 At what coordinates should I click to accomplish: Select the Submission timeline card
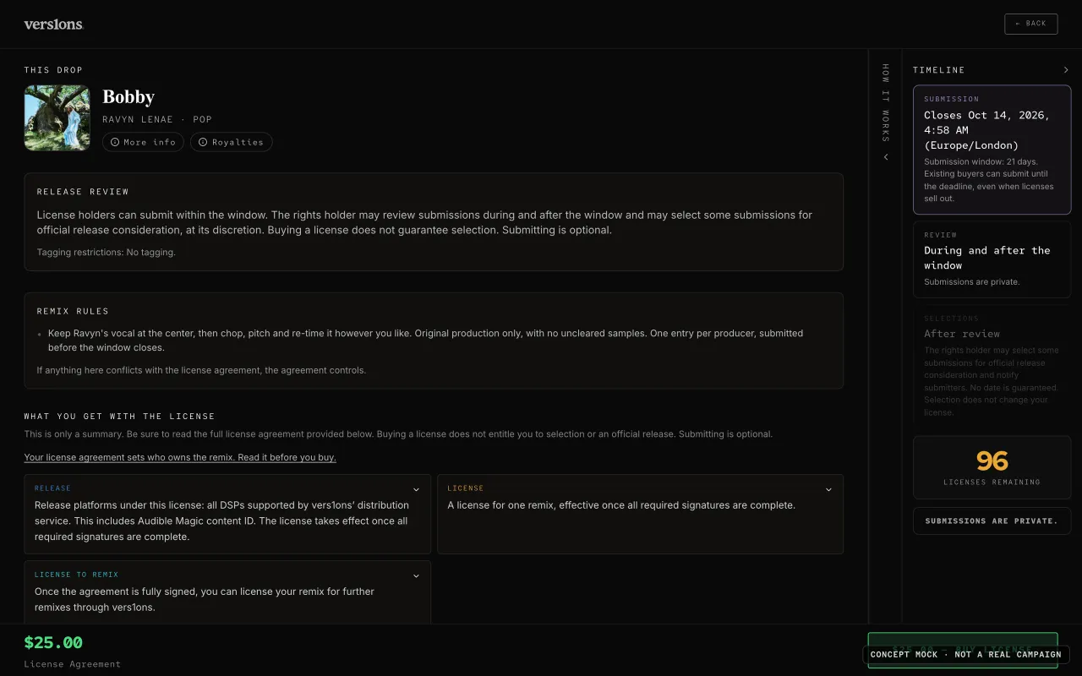click(992, 150)
